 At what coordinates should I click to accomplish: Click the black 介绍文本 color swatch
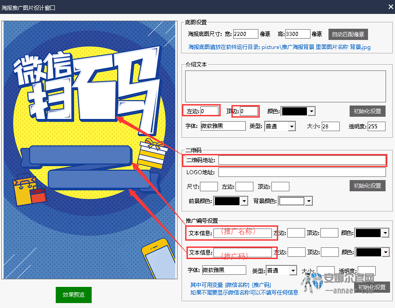(294, 111)
